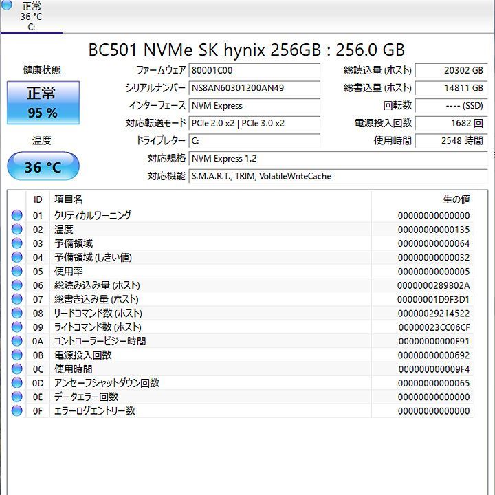The height and width of the screenshot is (495, 495).
Task: Click raw value 00000029214522
Action: click(434, 313)
